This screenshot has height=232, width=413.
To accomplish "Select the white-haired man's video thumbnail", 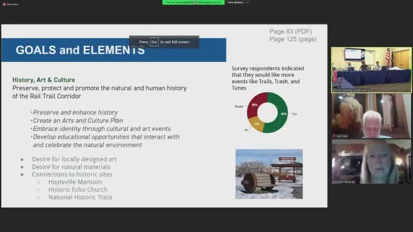I will point(371,116).
